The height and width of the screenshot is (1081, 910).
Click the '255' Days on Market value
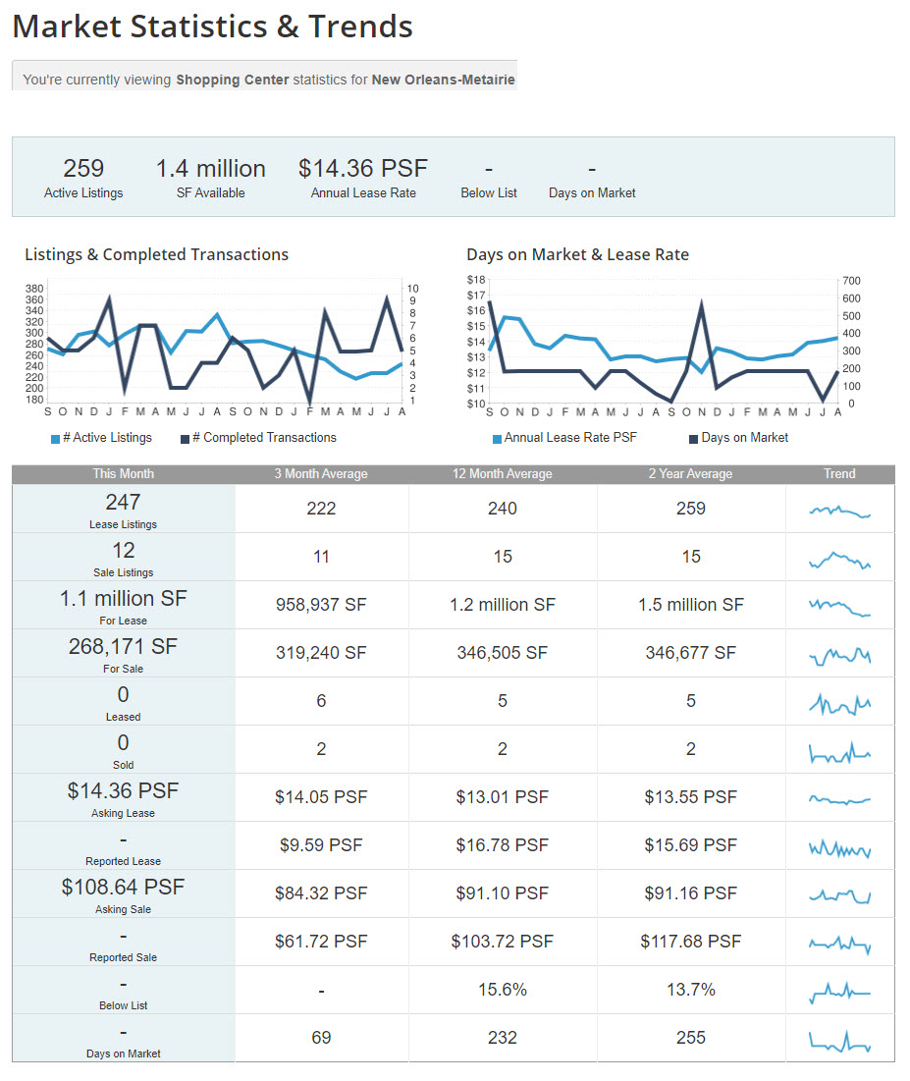(691, 1038)
